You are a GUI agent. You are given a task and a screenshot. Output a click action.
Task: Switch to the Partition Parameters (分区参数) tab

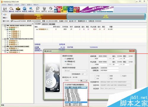tap(38, 24)
